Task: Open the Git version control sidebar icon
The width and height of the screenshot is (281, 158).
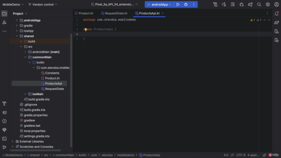Action: (x=4, y=147)
